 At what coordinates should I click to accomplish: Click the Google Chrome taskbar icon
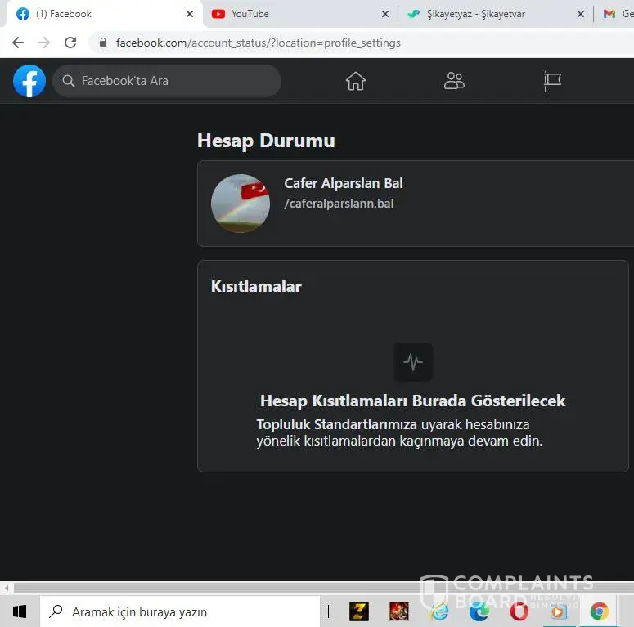coord(599,611)
